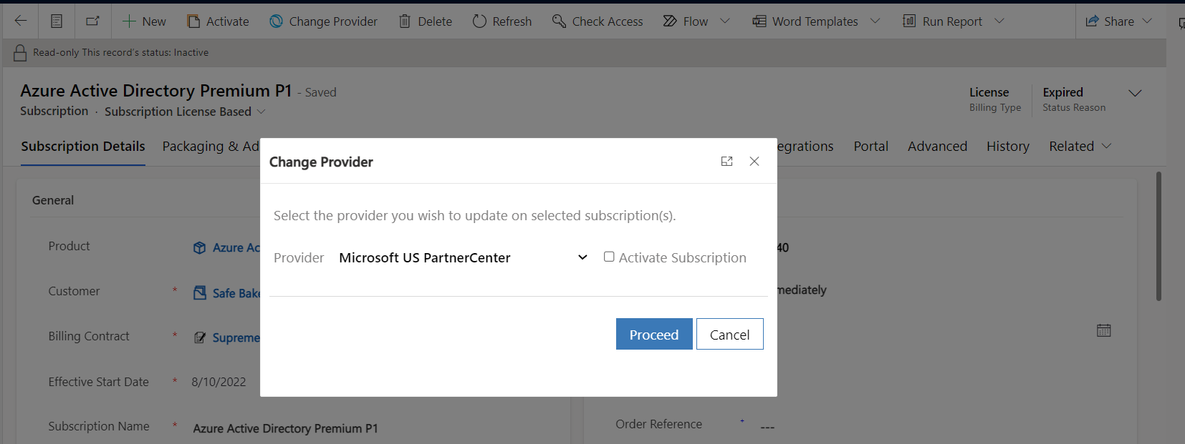Click the product cube icon
This screenshot has width=1185, height=444.
(x=200, y=247)
